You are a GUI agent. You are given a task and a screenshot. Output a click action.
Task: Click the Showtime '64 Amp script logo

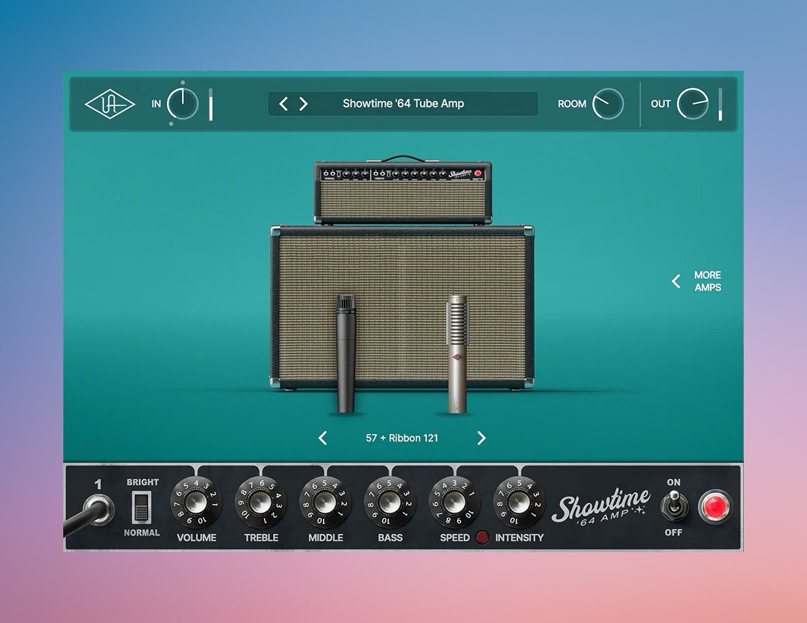tap(600, 507)
